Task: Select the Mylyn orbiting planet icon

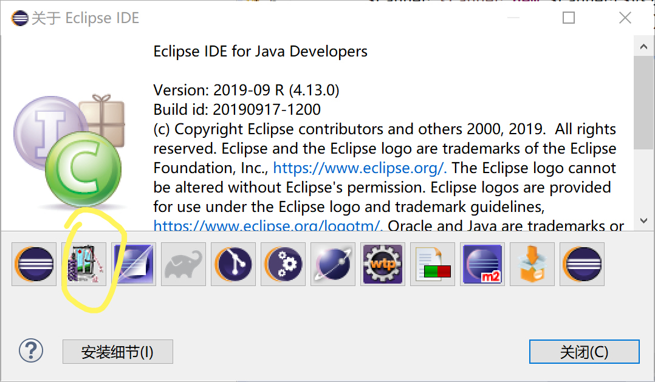Action: (332, 264)
